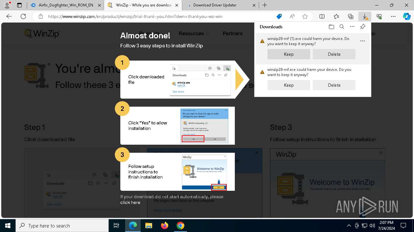This screenshot has width=414, height=232.
Task: Click the WinZip logo
Action: coord(42,34)
